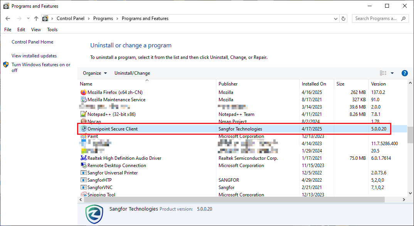Click the Forward navigation arrow

[x=19, y=18]
